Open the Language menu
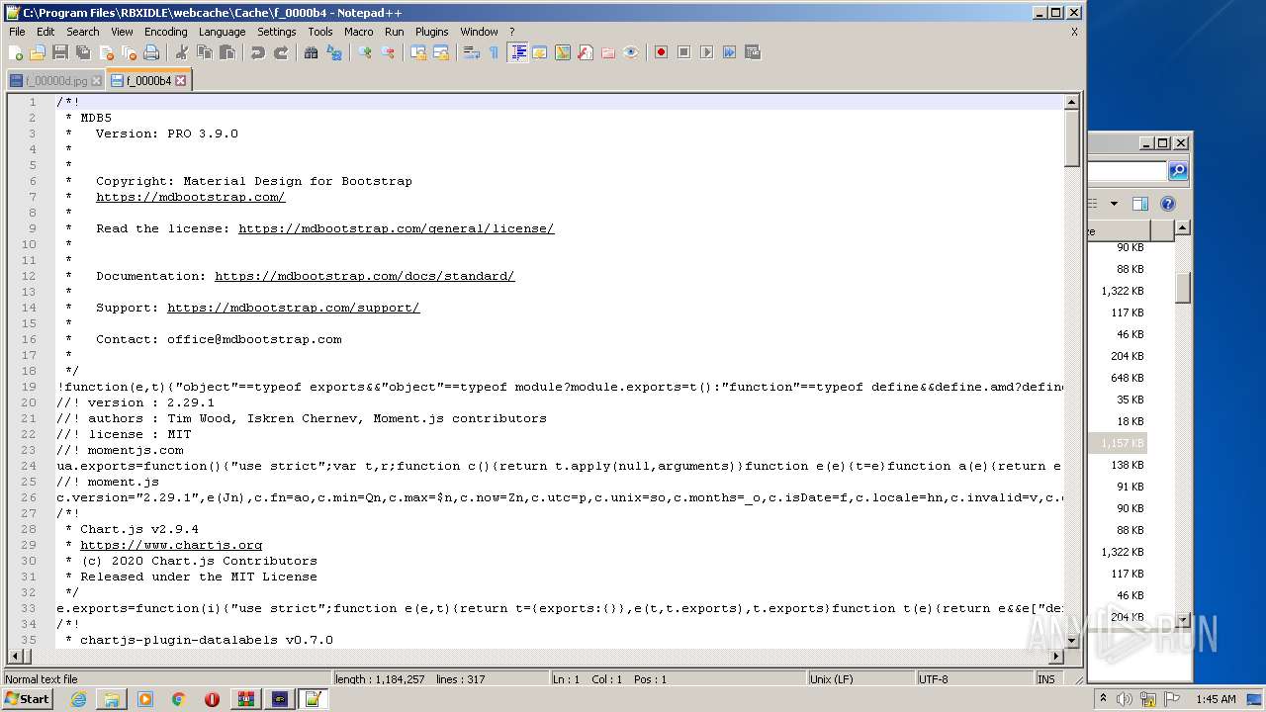Screen dimensions: 1266x712 click(x=222, y=32)
